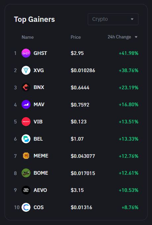Open the AEVO coin name link
The width and height of the screenshot is (152, 225).
(x=40, y=190)
